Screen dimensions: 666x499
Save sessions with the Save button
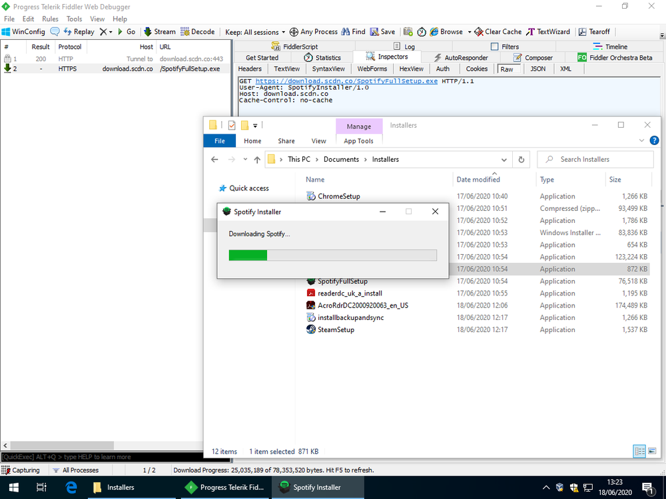(383, 32)
